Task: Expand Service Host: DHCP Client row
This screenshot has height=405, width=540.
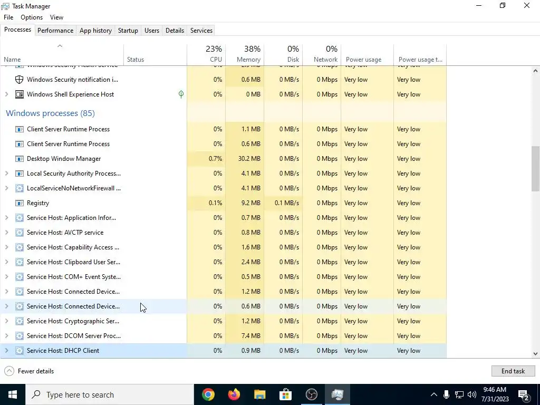Action: [x=6, y=351]
